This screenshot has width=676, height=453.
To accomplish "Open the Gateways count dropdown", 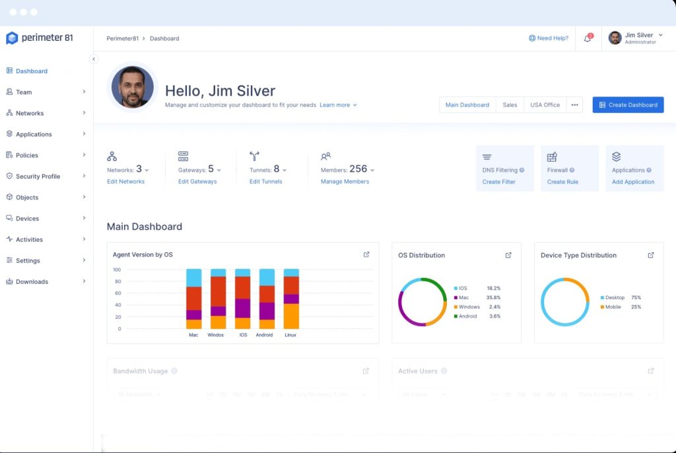I will pyautogui.click(x=219, y=170).
